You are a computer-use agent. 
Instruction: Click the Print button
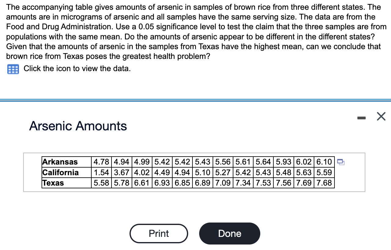(x=159, y=234)
